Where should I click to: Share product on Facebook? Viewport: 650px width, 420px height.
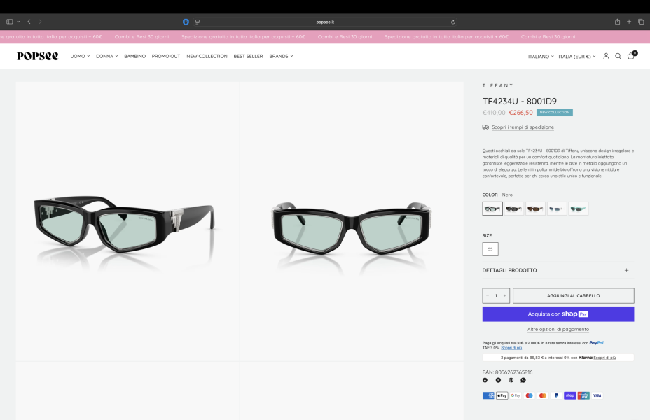click(485, 380)
